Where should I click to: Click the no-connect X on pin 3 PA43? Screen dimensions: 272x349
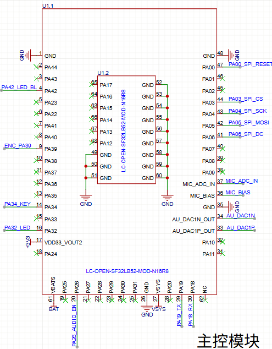[36, 78]
